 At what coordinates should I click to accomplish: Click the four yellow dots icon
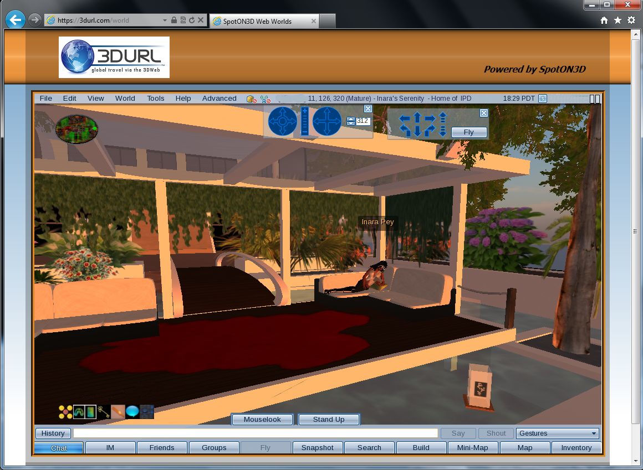click(65, 411)
